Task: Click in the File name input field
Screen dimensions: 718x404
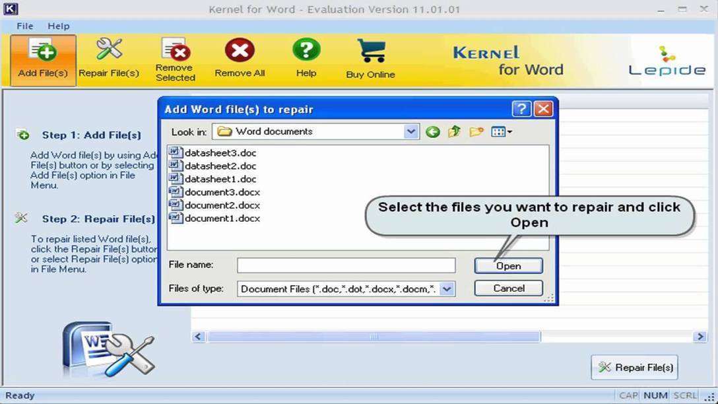Action: (x=346, y=265)
